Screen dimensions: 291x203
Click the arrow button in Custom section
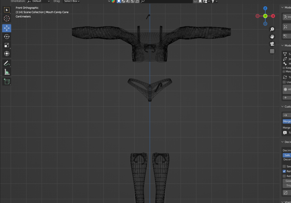coord(287,115)
